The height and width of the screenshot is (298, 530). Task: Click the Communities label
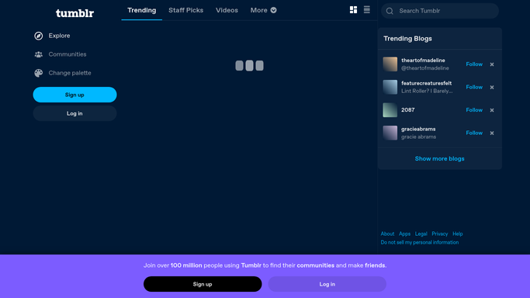[x=68, y=54]
